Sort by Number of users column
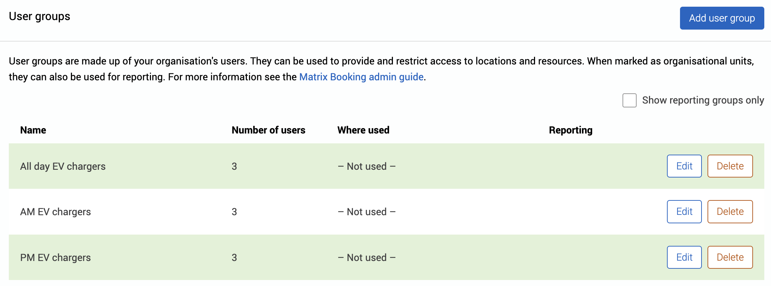 268,130
